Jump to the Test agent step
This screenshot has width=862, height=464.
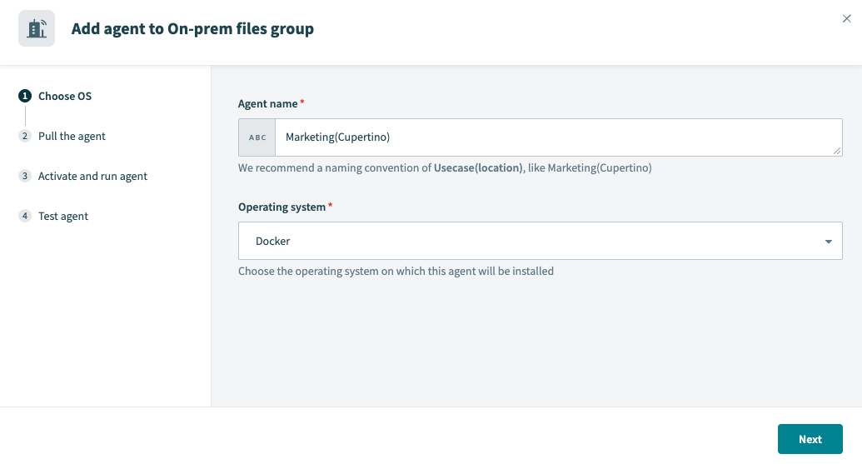pyautogui.click(x=63, y=217)
